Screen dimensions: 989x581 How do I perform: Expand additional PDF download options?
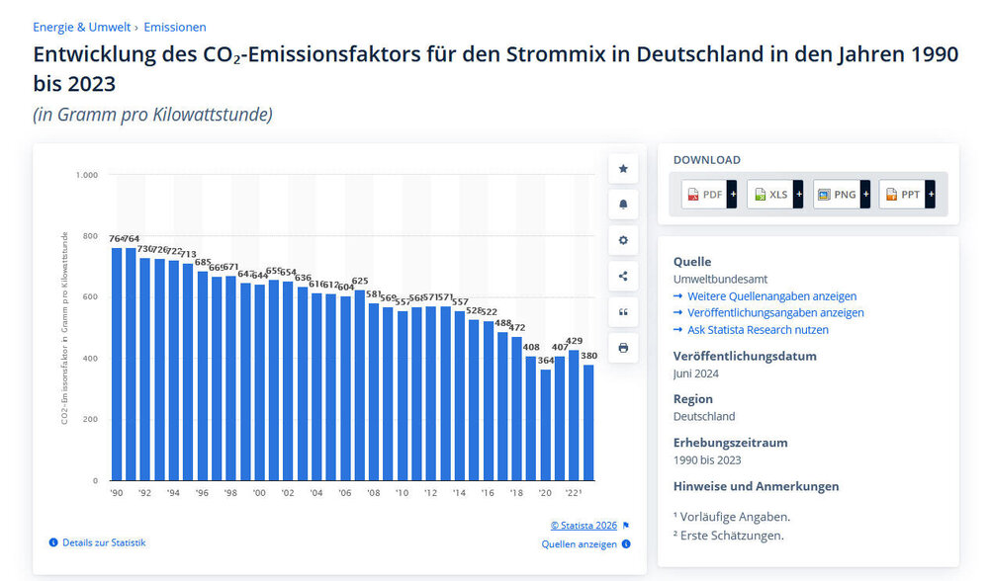[x=734, y=194]
